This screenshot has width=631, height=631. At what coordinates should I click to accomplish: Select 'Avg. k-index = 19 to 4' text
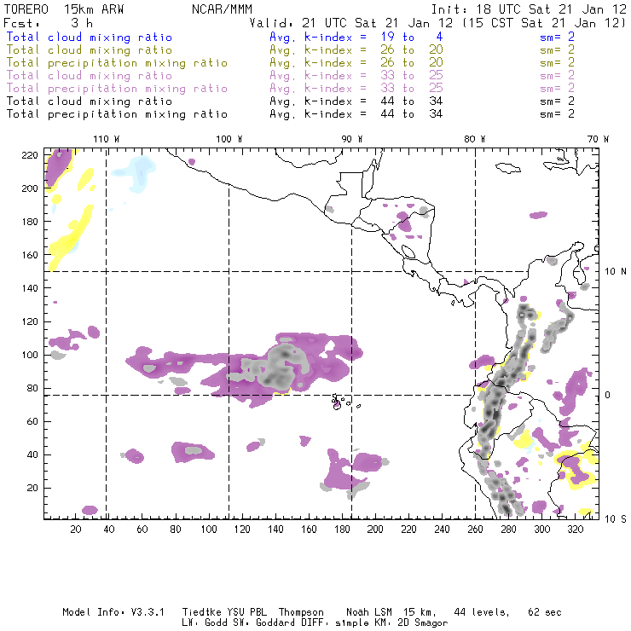click(x=356, y=37)
